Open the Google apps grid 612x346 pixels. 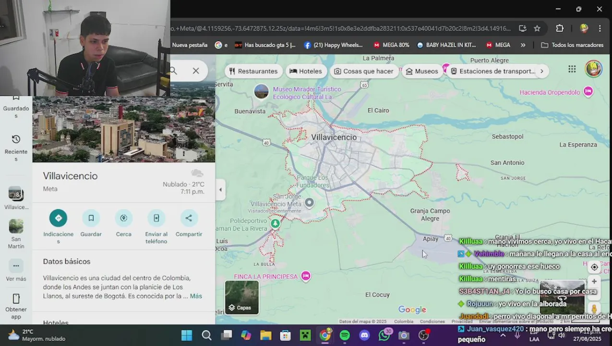[572, 69]
